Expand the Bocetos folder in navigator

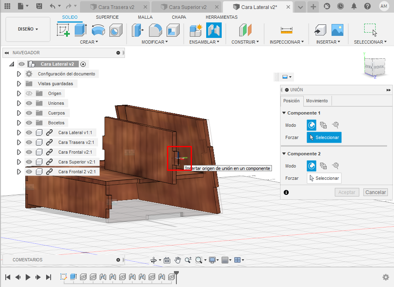point(19,123)
